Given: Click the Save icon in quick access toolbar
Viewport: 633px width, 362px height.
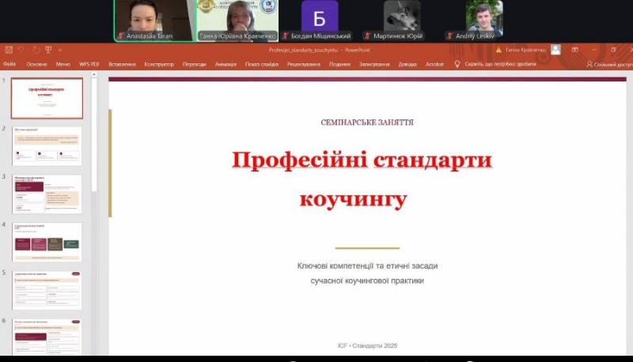Looking at the screenshot, I should [x=9, y=50].
